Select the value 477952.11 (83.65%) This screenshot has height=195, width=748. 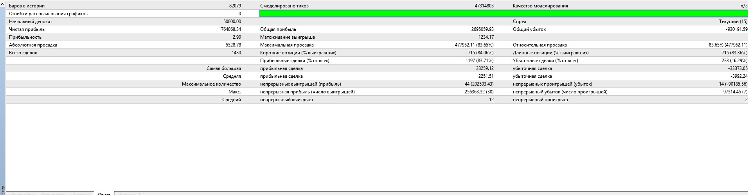coord(474,45)
